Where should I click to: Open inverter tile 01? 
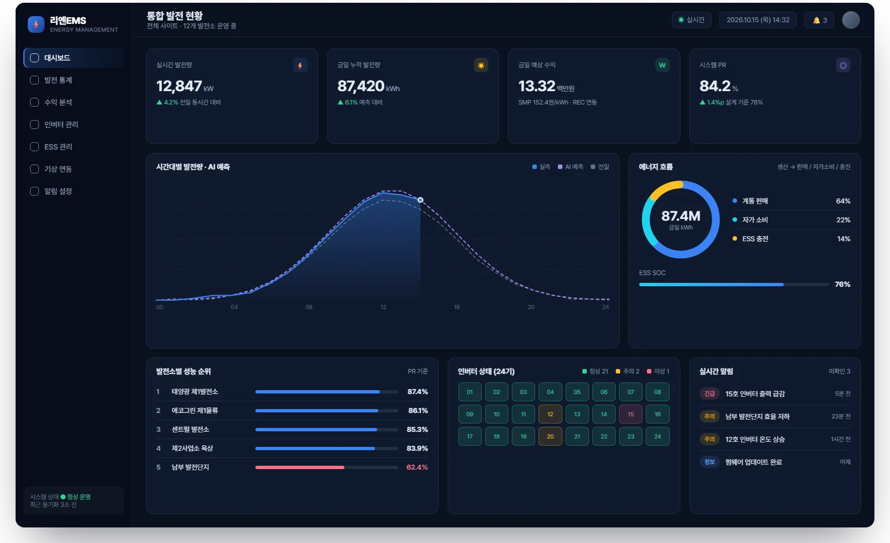pos(469,392)
